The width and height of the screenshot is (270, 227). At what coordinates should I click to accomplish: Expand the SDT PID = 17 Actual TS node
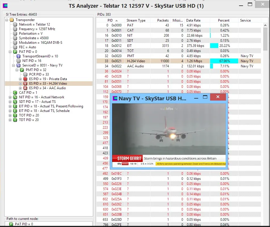(10, 102)
